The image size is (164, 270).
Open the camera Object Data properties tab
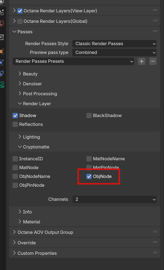(2, 85)
